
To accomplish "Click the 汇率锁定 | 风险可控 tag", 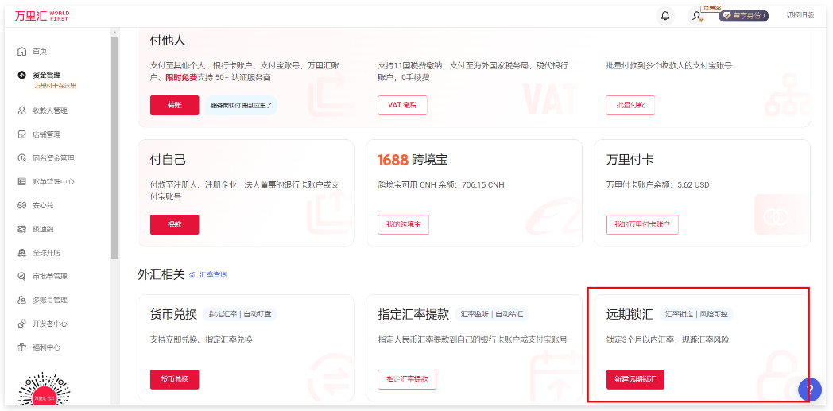I will click(x=696, y=314).
